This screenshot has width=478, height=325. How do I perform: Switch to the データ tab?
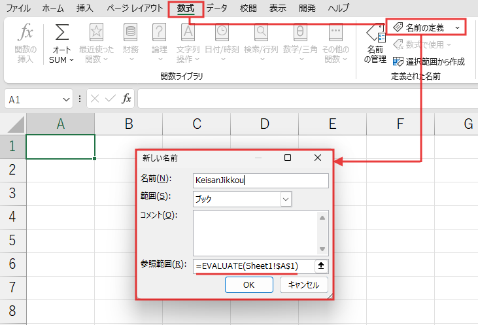(216, 9)
